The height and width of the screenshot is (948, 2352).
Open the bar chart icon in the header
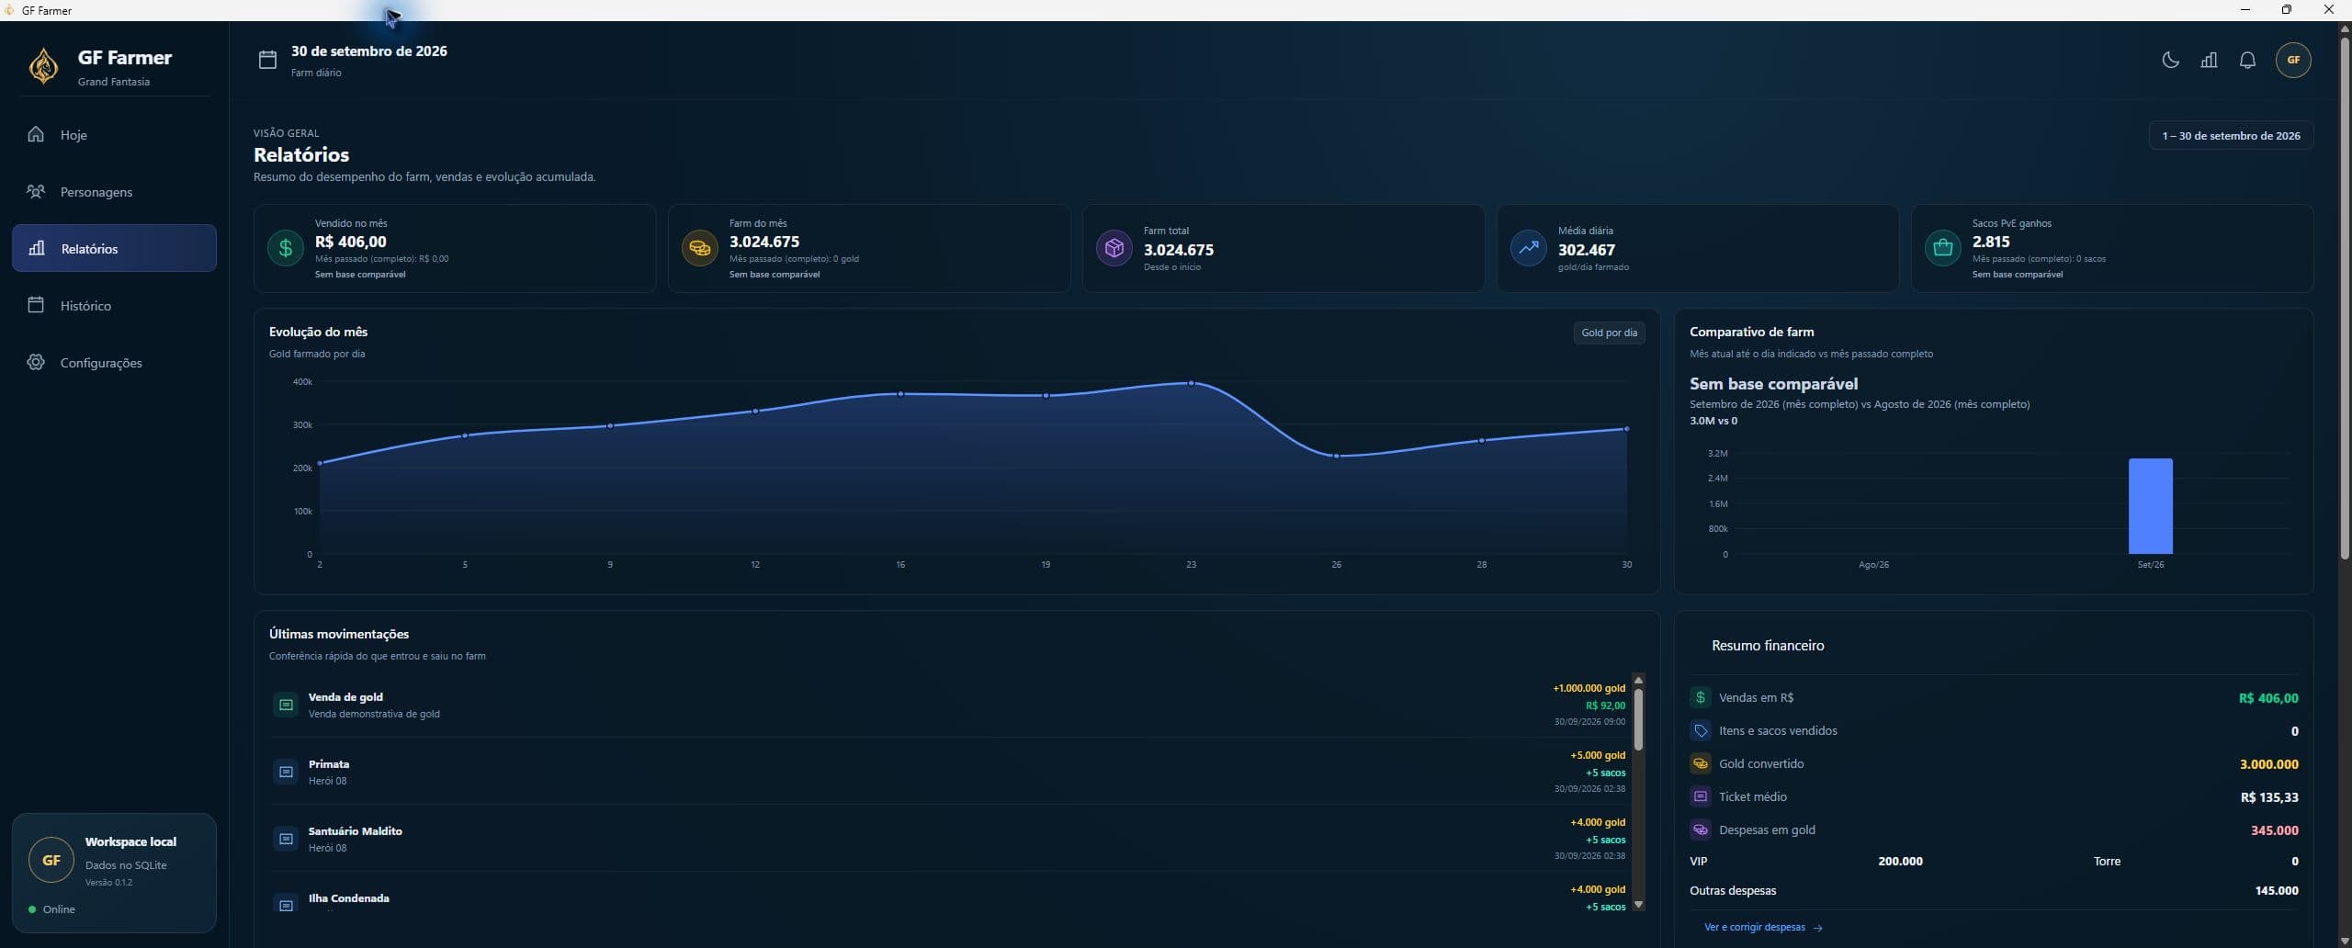pos(2209,60)
